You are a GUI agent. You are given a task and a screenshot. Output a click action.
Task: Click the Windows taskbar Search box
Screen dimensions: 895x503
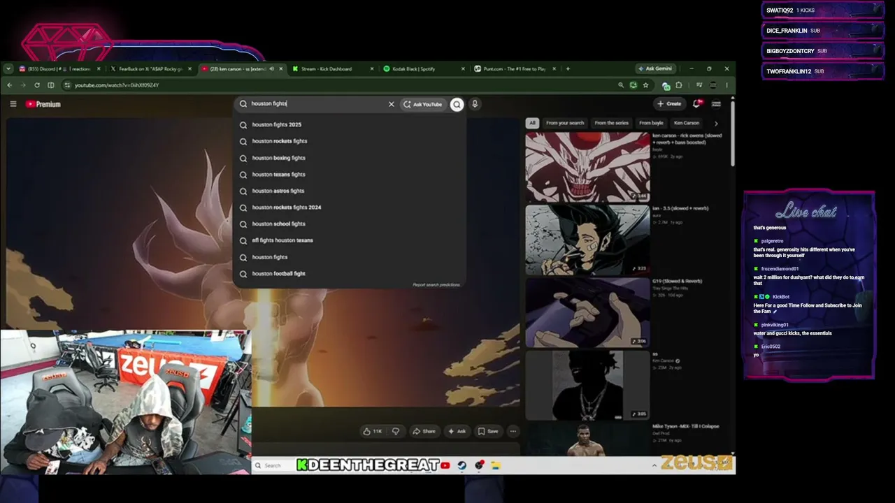point(273,465)
